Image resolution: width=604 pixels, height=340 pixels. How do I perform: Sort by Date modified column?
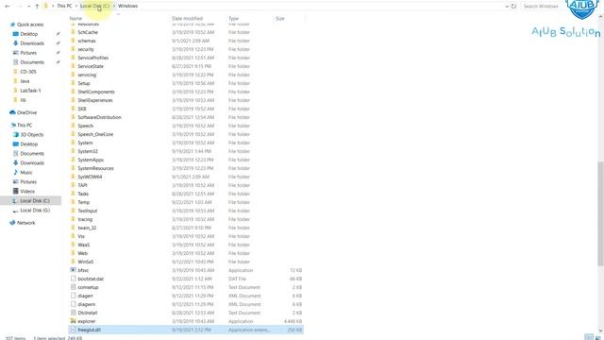[x=187, y=18]
